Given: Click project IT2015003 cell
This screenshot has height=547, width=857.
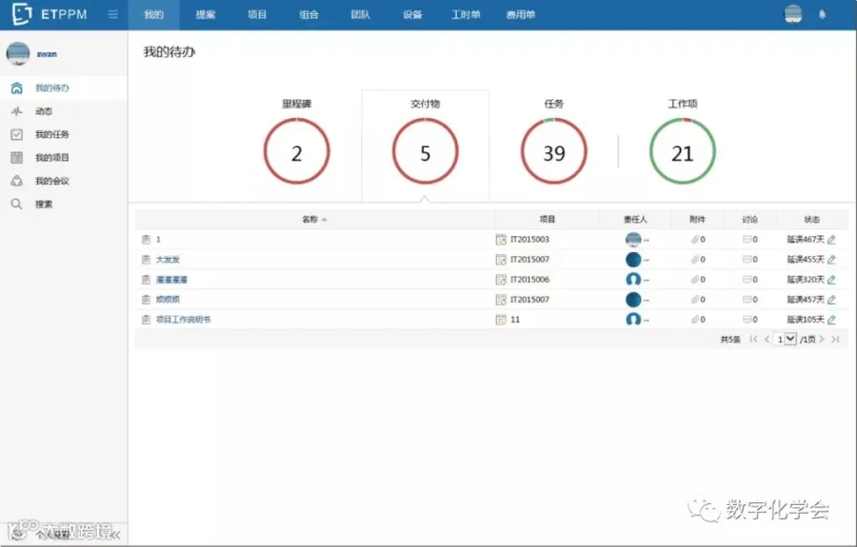Looking at the screenshot, I should click(529, 239).
